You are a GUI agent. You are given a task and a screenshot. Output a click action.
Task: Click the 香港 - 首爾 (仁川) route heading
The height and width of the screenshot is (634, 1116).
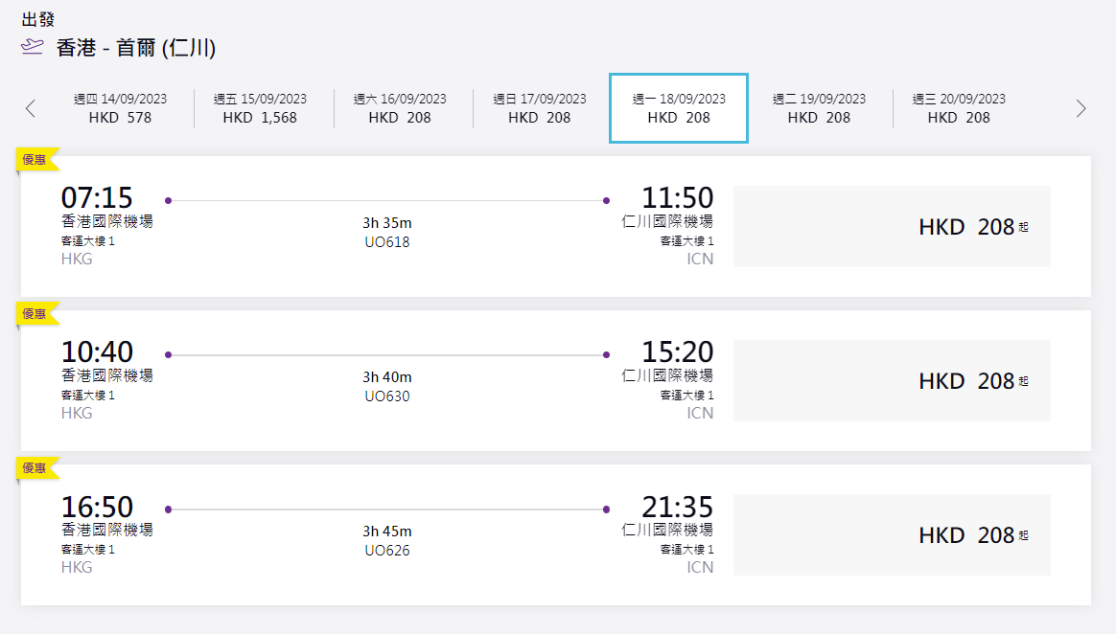tap(136, 48)
